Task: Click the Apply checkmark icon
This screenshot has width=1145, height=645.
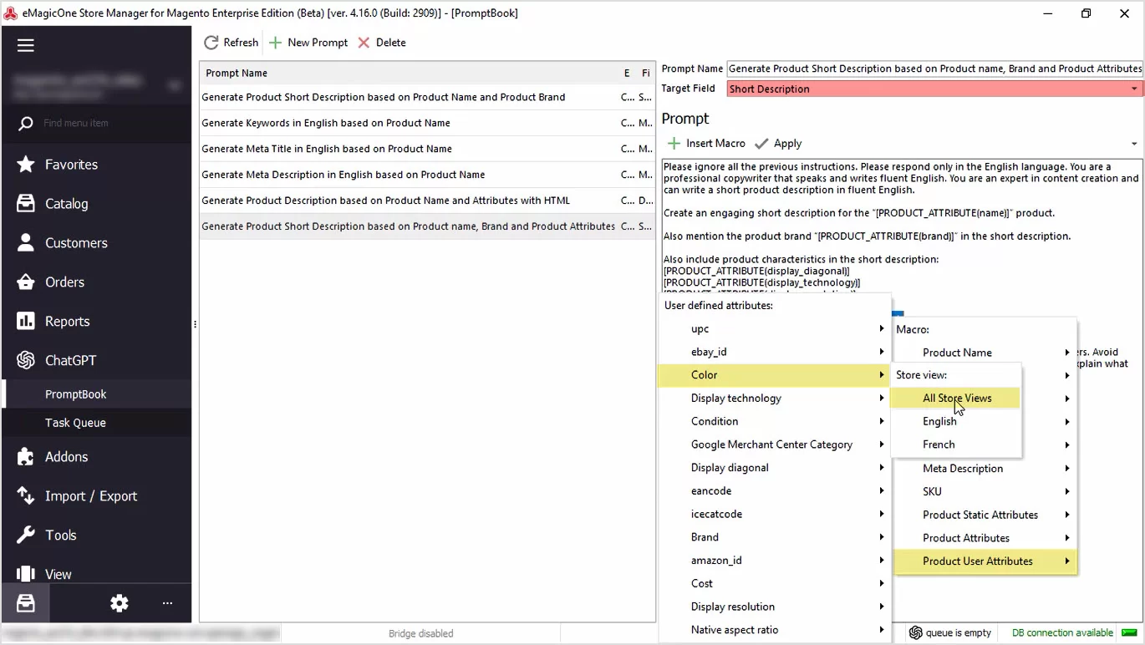Action: 761,144
